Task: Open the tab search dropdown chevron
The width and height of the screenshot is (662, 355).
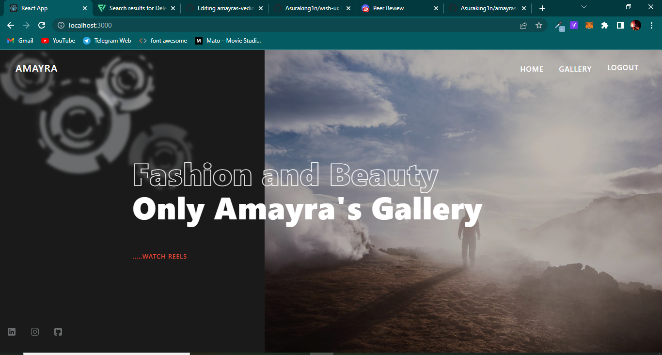Action: click(x=583, y=7)
